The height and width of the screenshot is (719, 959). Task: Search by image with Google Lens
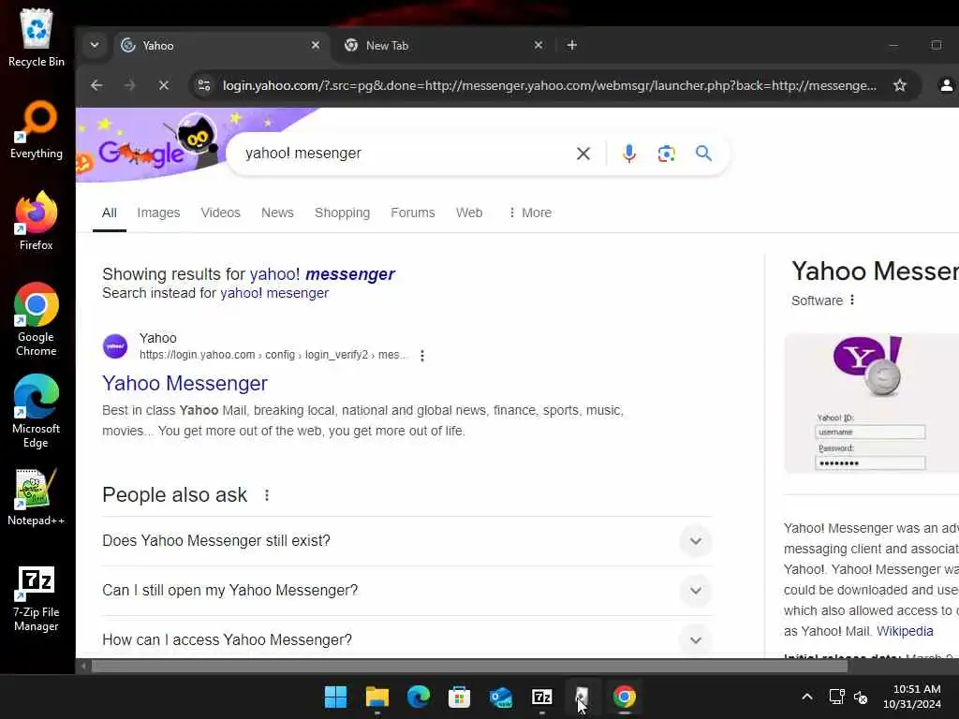(666, 154)
